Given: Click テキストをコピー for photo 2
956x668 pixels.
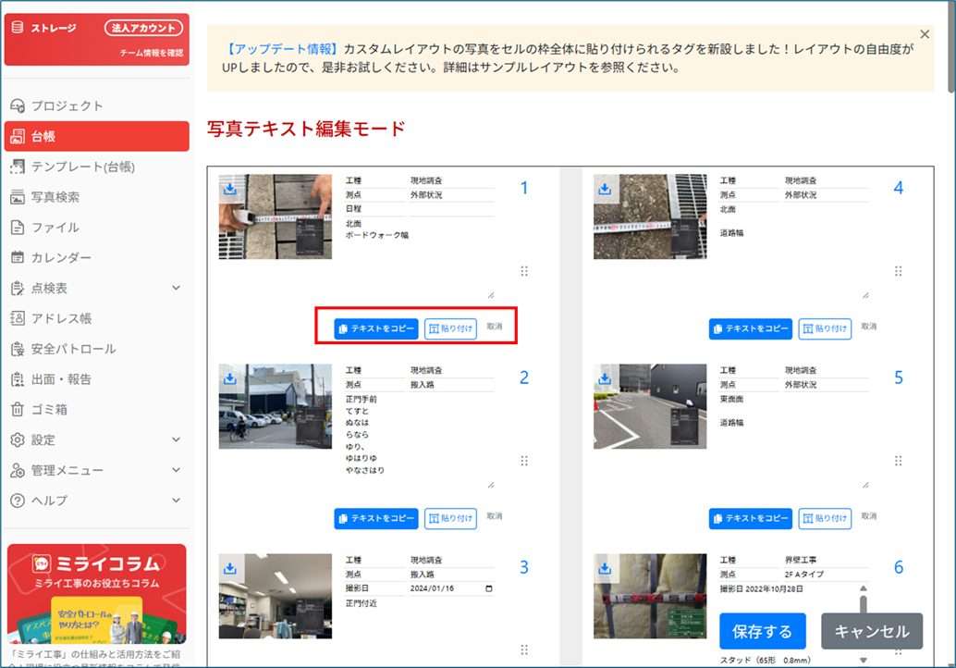Looking at the screenshot, I should click(376, 518).
